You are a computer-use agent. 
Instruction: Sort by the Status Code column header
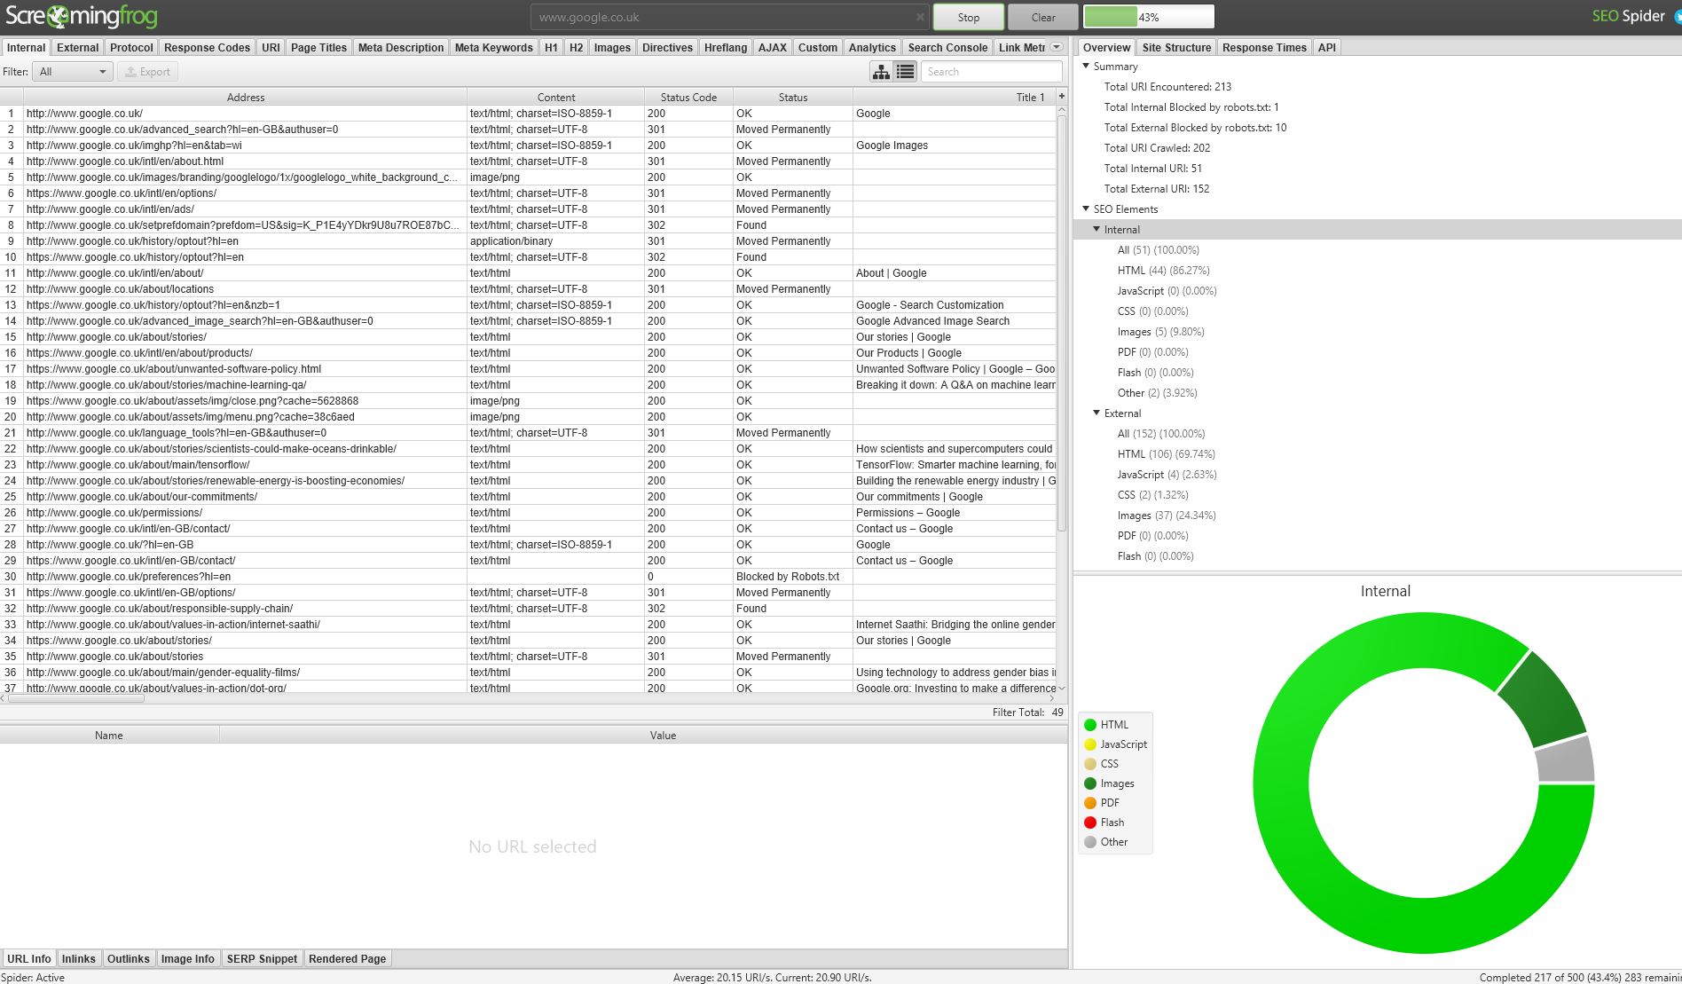688,98
